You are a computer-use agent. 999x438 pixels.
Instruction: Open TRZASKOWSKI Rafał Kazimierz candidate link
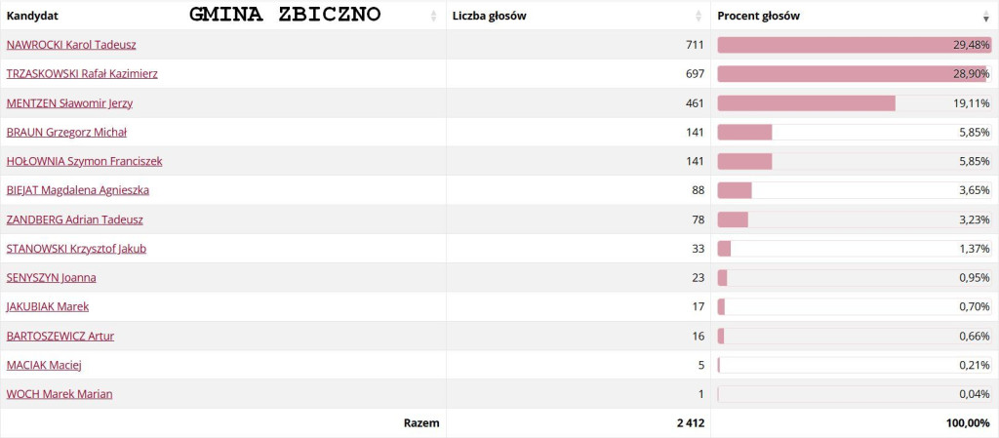pyautogui.click(x=82, y=74)
